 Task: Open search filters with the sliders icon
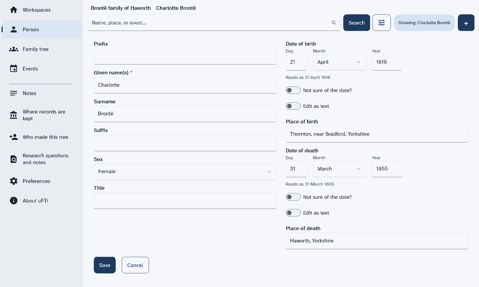click(381, 23)
